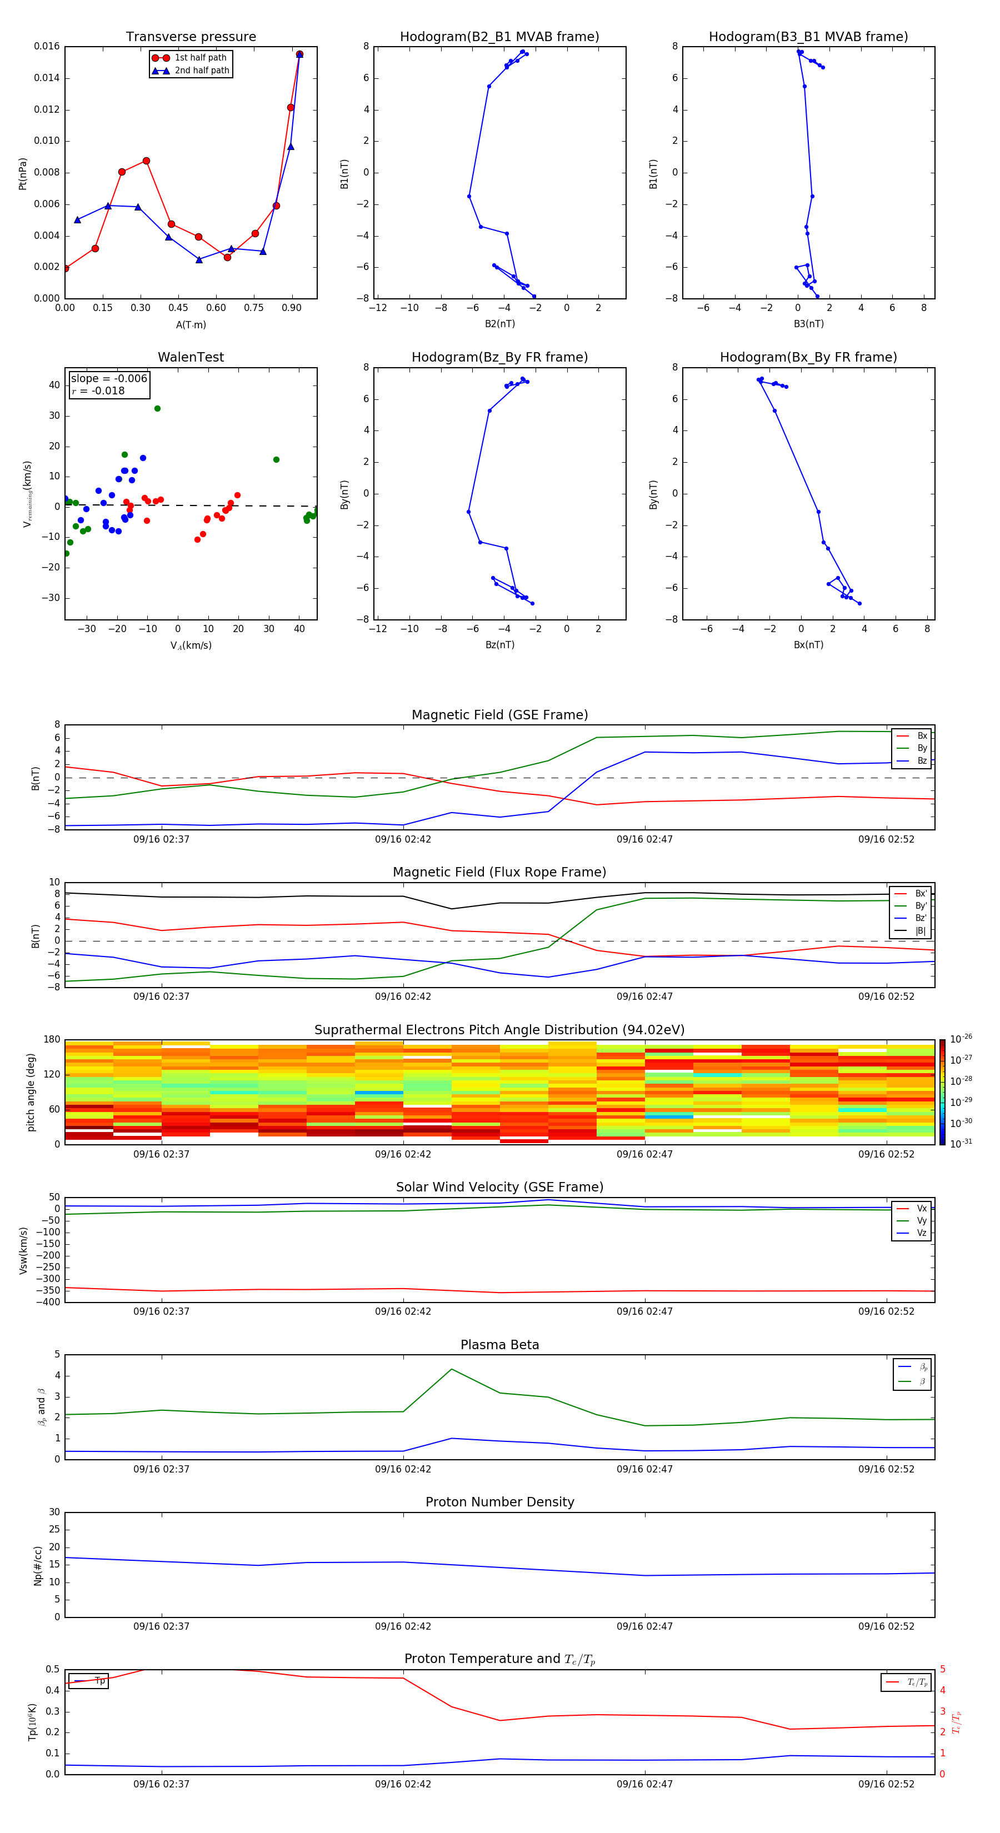Click the 'Magnetic Field (GSE Frame)' title
Viewport: 1000px width, 1833px height.
pos(499,715)
